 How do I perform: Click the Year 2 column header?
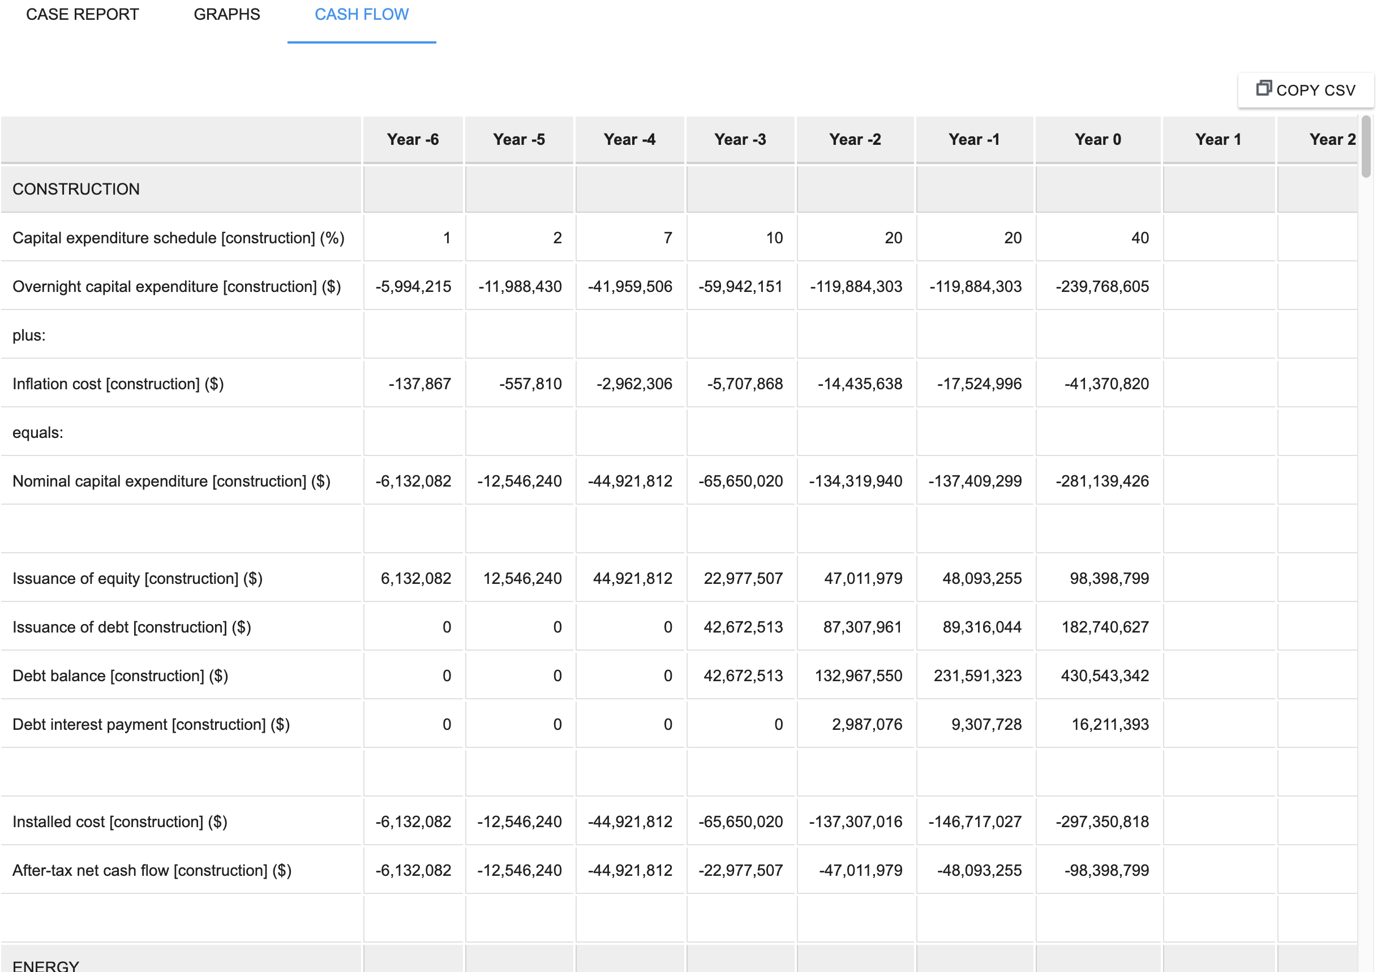(x=1332, y=139)
